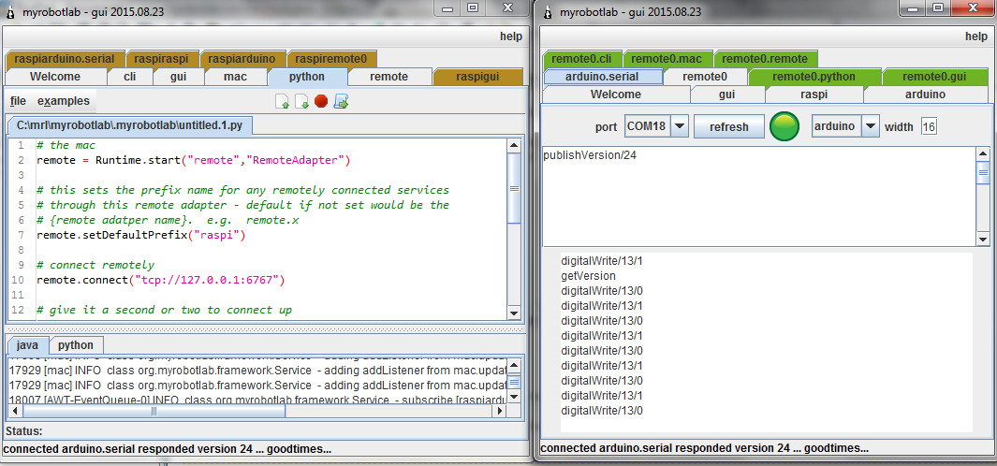Switch to the raspigui tab
The width and height of the screenshot is (997, 466).
pos(477,77)
